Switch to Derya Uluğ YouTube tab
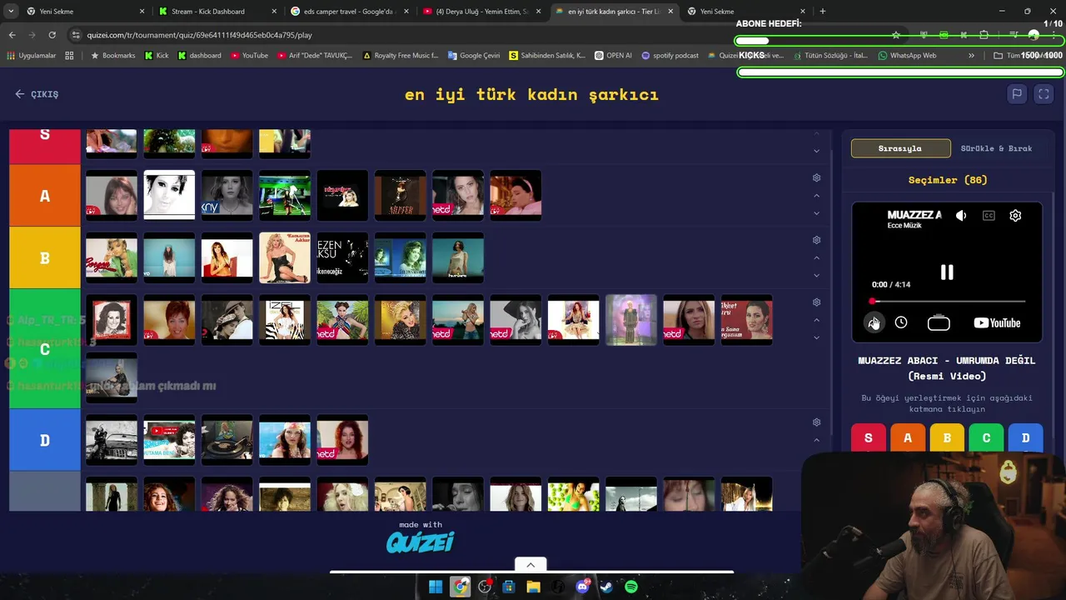This screenshot has height=600, width=1066. [x=481, y=12]
